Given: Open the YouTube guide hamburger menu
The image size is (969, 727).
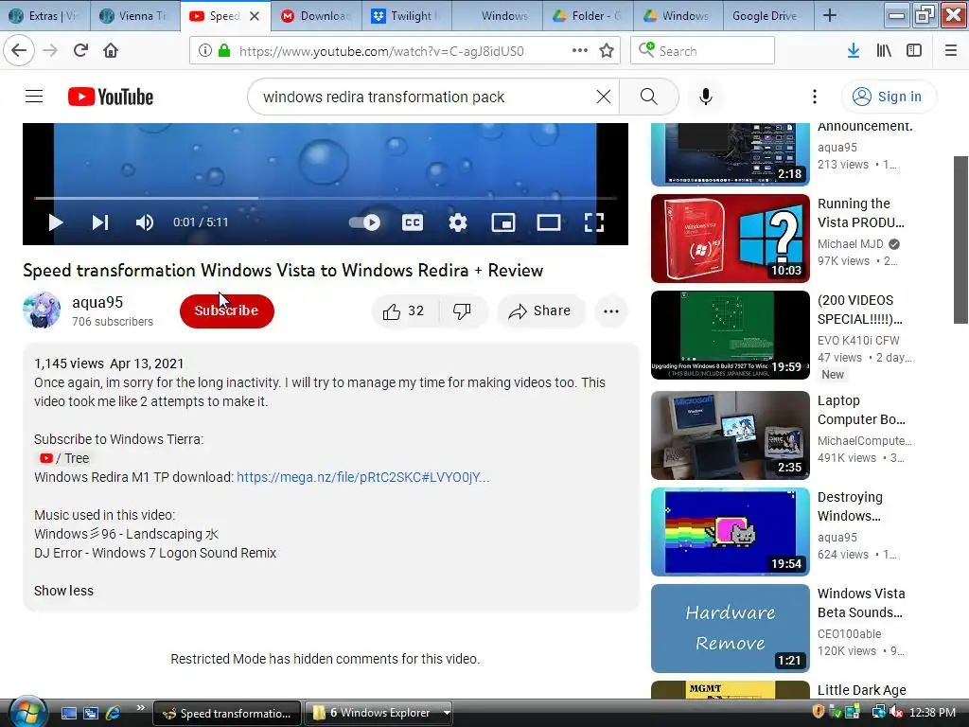Looking at the screenshot, I should [x=34, y=97].
